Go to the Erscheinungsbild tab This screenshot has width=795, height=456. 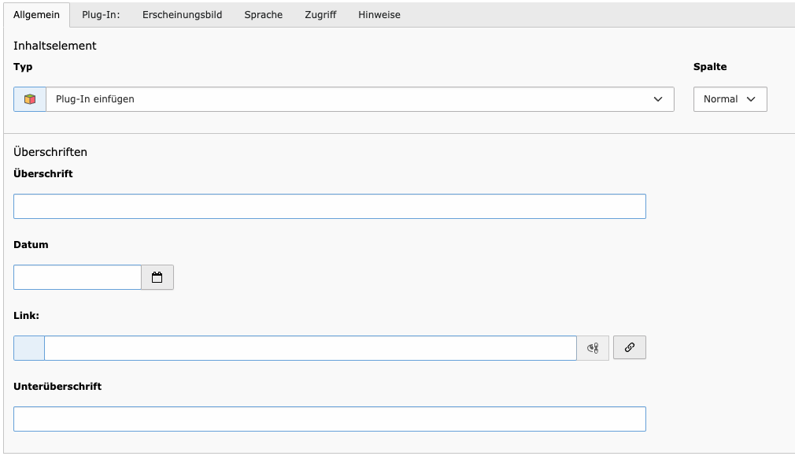(x=182, y=15)
